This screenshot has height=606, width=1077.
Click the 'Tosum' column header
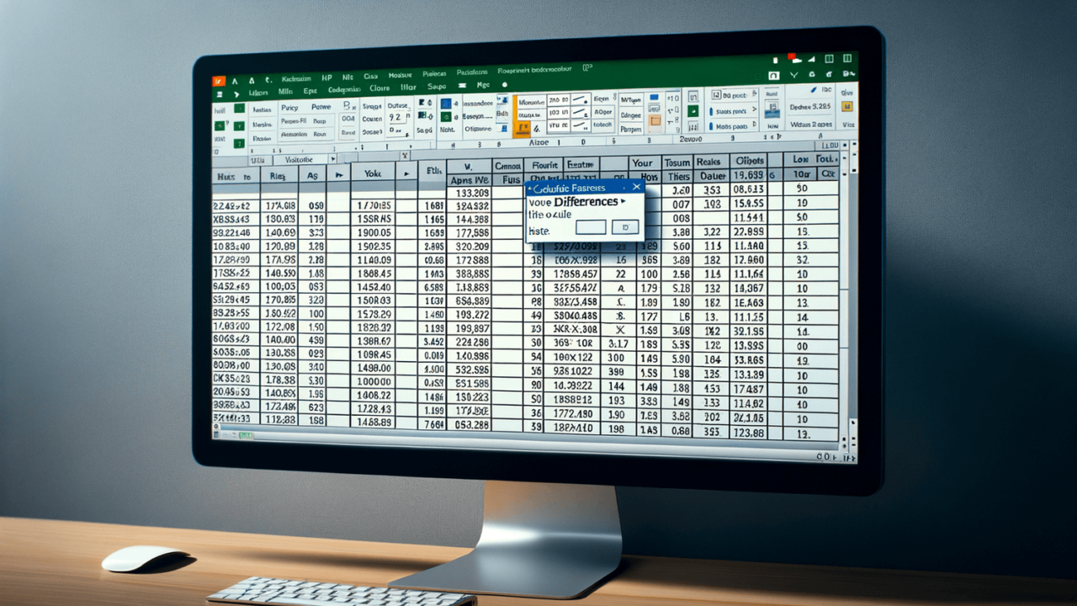point(676,162)
